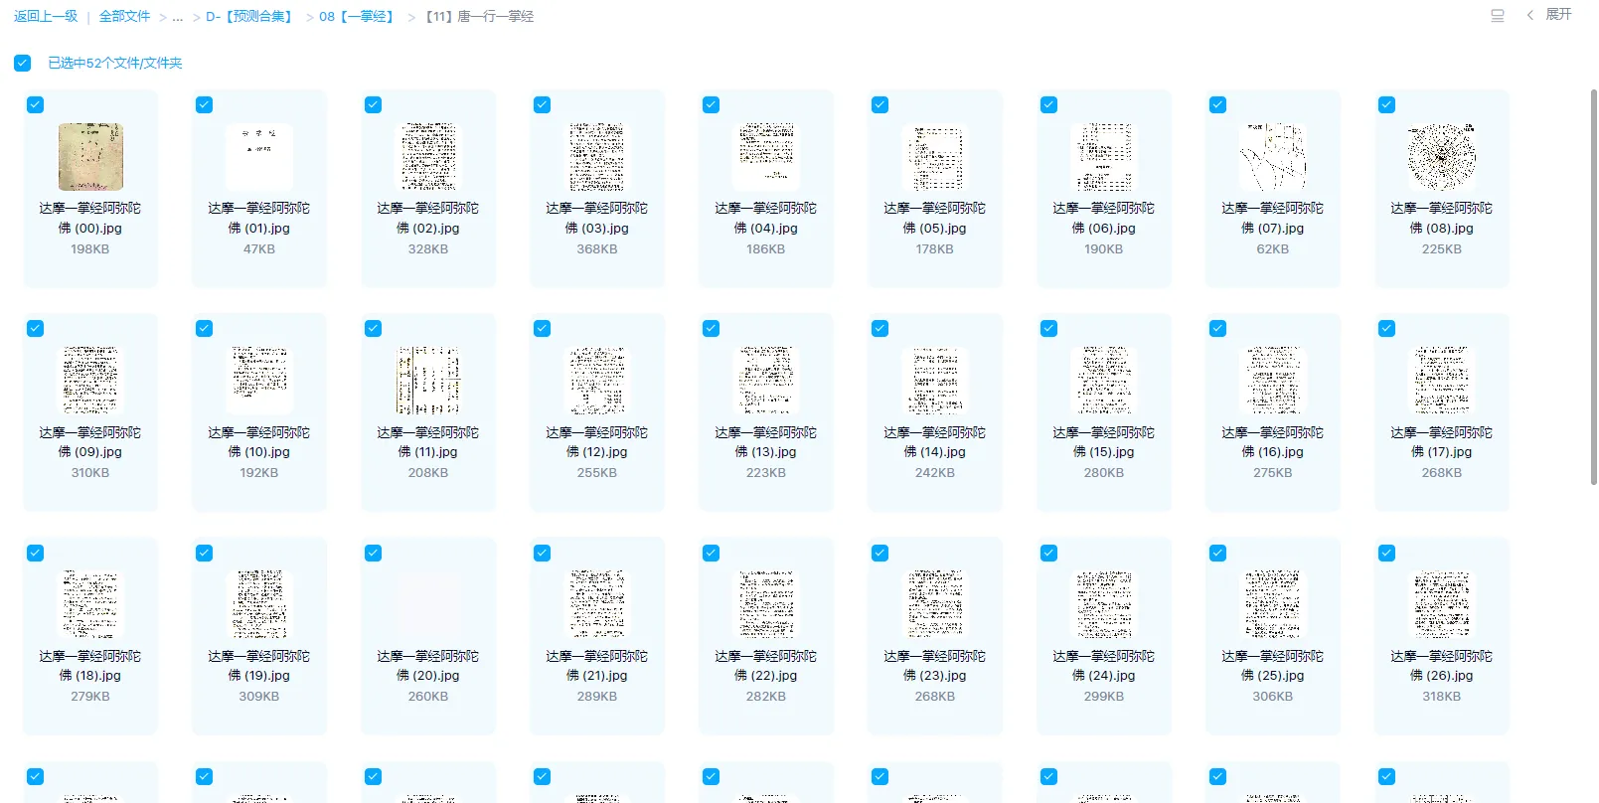Click file name 达摩一掌经阿弥陀佛 (06).jpg

[1104, 218]
